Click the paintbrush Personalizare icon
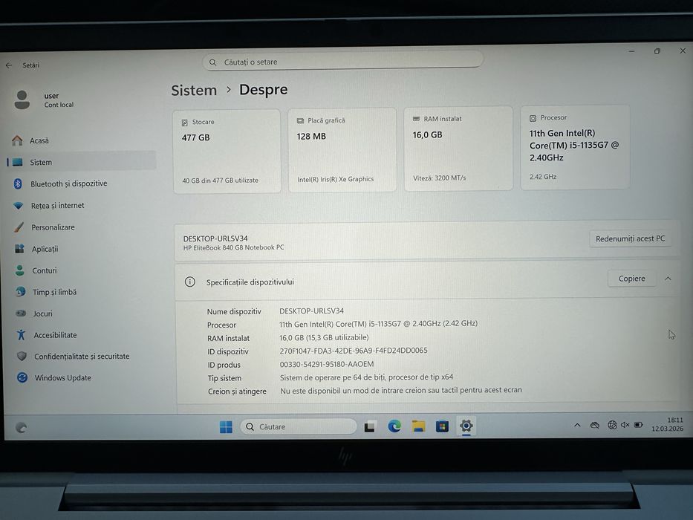Screen dimensions: 693x520 point(19,227)
